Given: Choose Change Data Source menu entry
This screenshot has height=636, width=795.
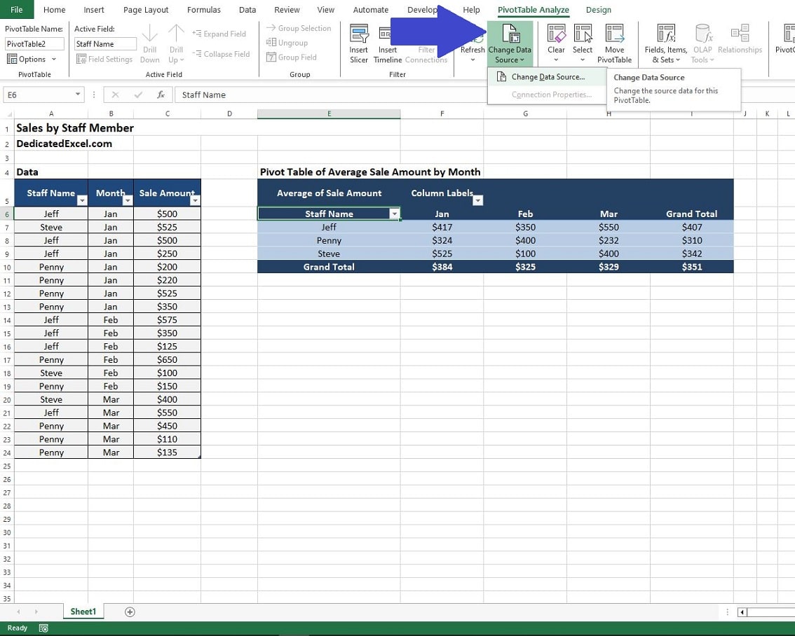Looking at the screenshot, I should click(547, 77).
